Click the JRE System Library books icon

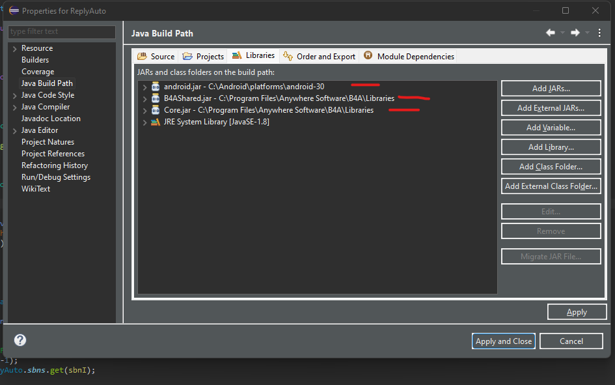[x=156, y=122]
